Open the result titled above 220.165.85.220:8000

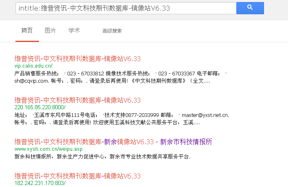tap(78, 100)
